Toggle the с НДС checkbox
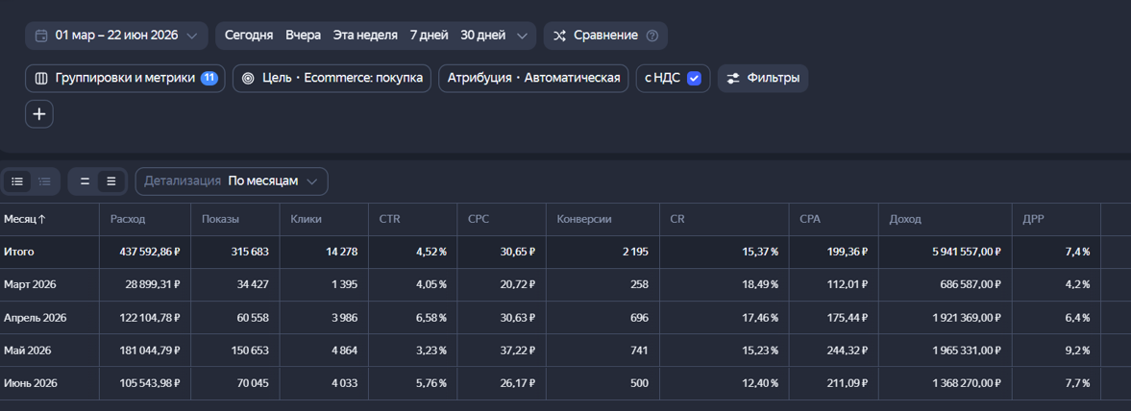1131x411 pixels. tap(694, 78)
